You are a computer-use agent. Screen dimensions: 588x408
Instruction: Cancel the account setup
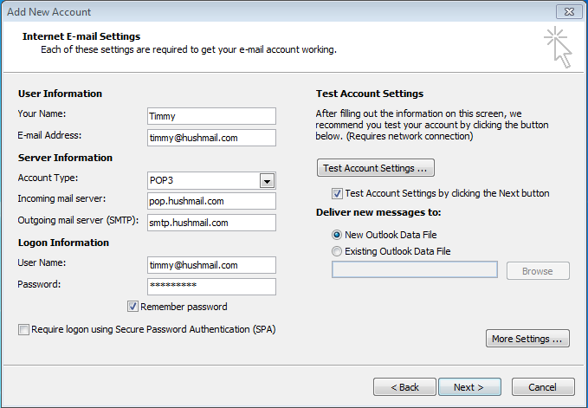pos(543,387)
